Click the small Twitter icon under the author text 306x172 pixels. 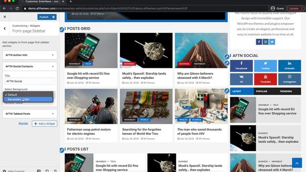coord(272,42)
